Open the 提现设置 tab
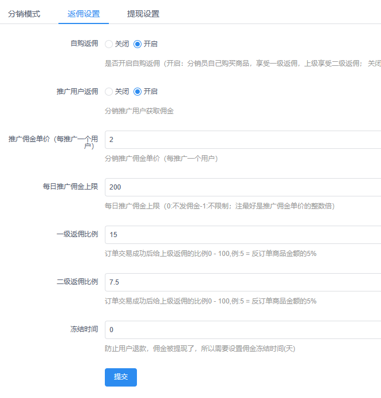Screen dimensions: 381x398 [x=143, y=14]
